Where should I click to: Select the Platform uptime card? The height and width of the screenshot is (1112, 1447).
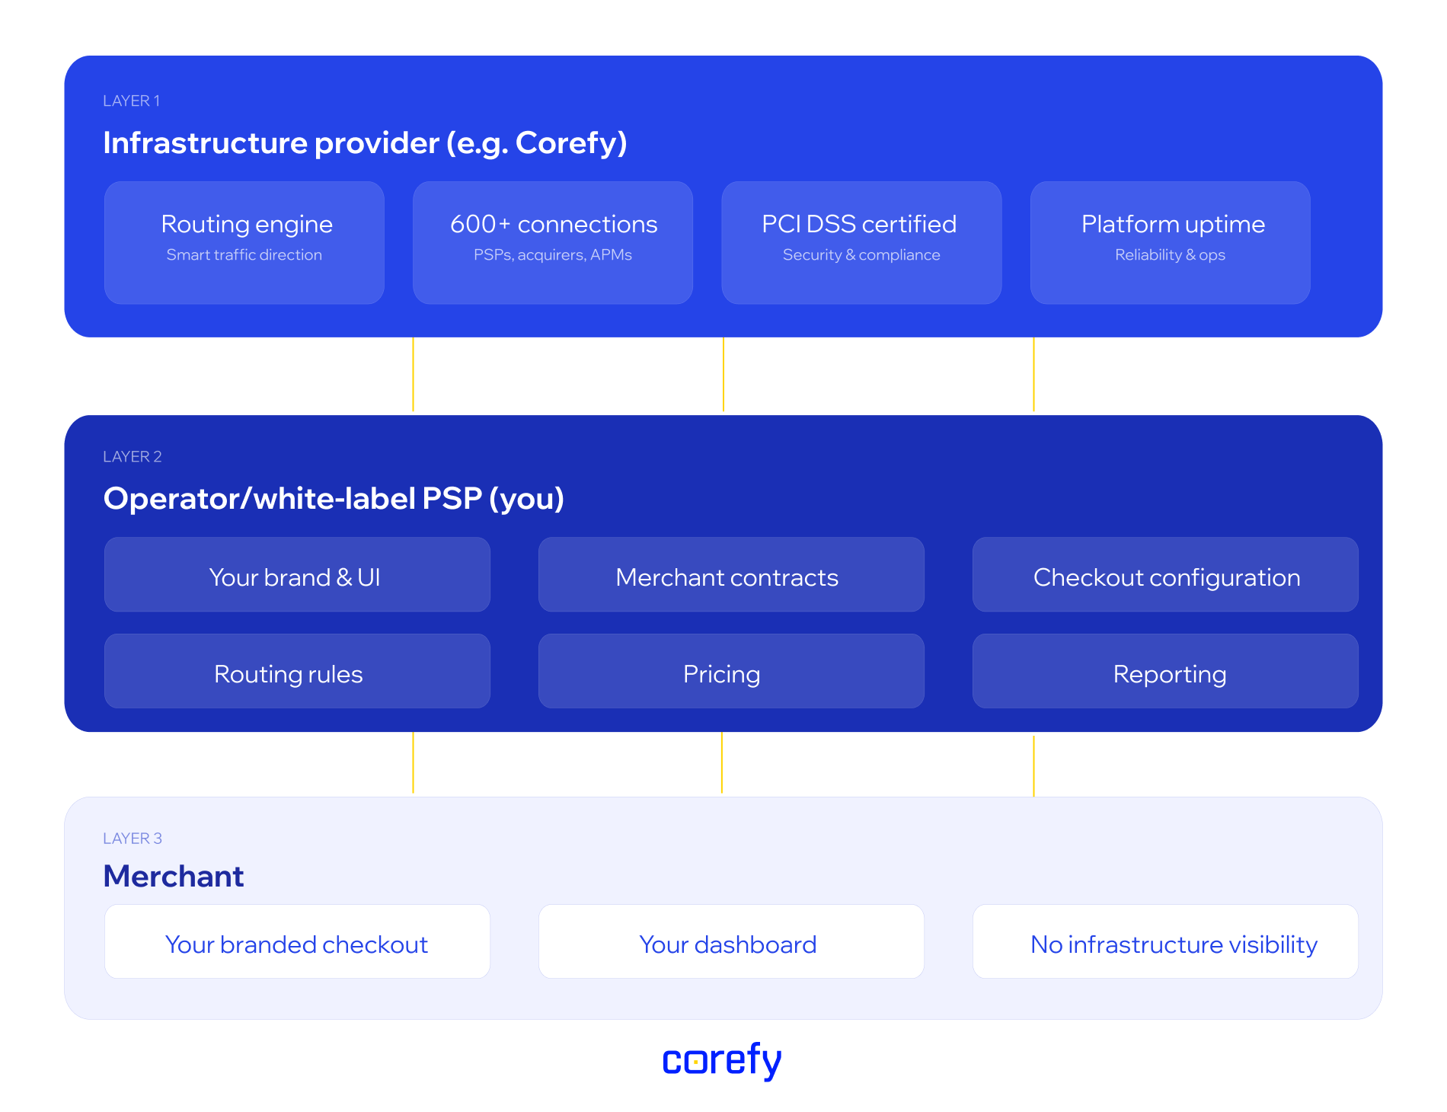[1170, 242]
